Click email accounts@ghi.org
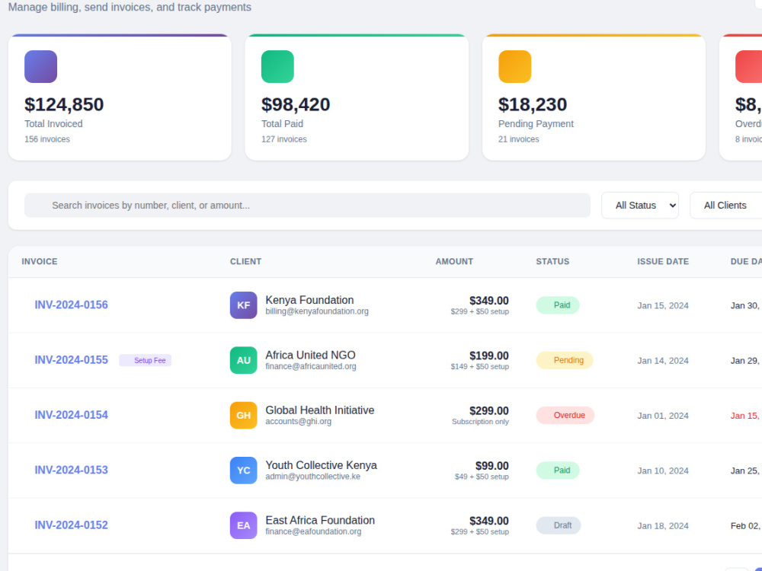This screenshot has height=571, width=762. click(x=299, y=422)
